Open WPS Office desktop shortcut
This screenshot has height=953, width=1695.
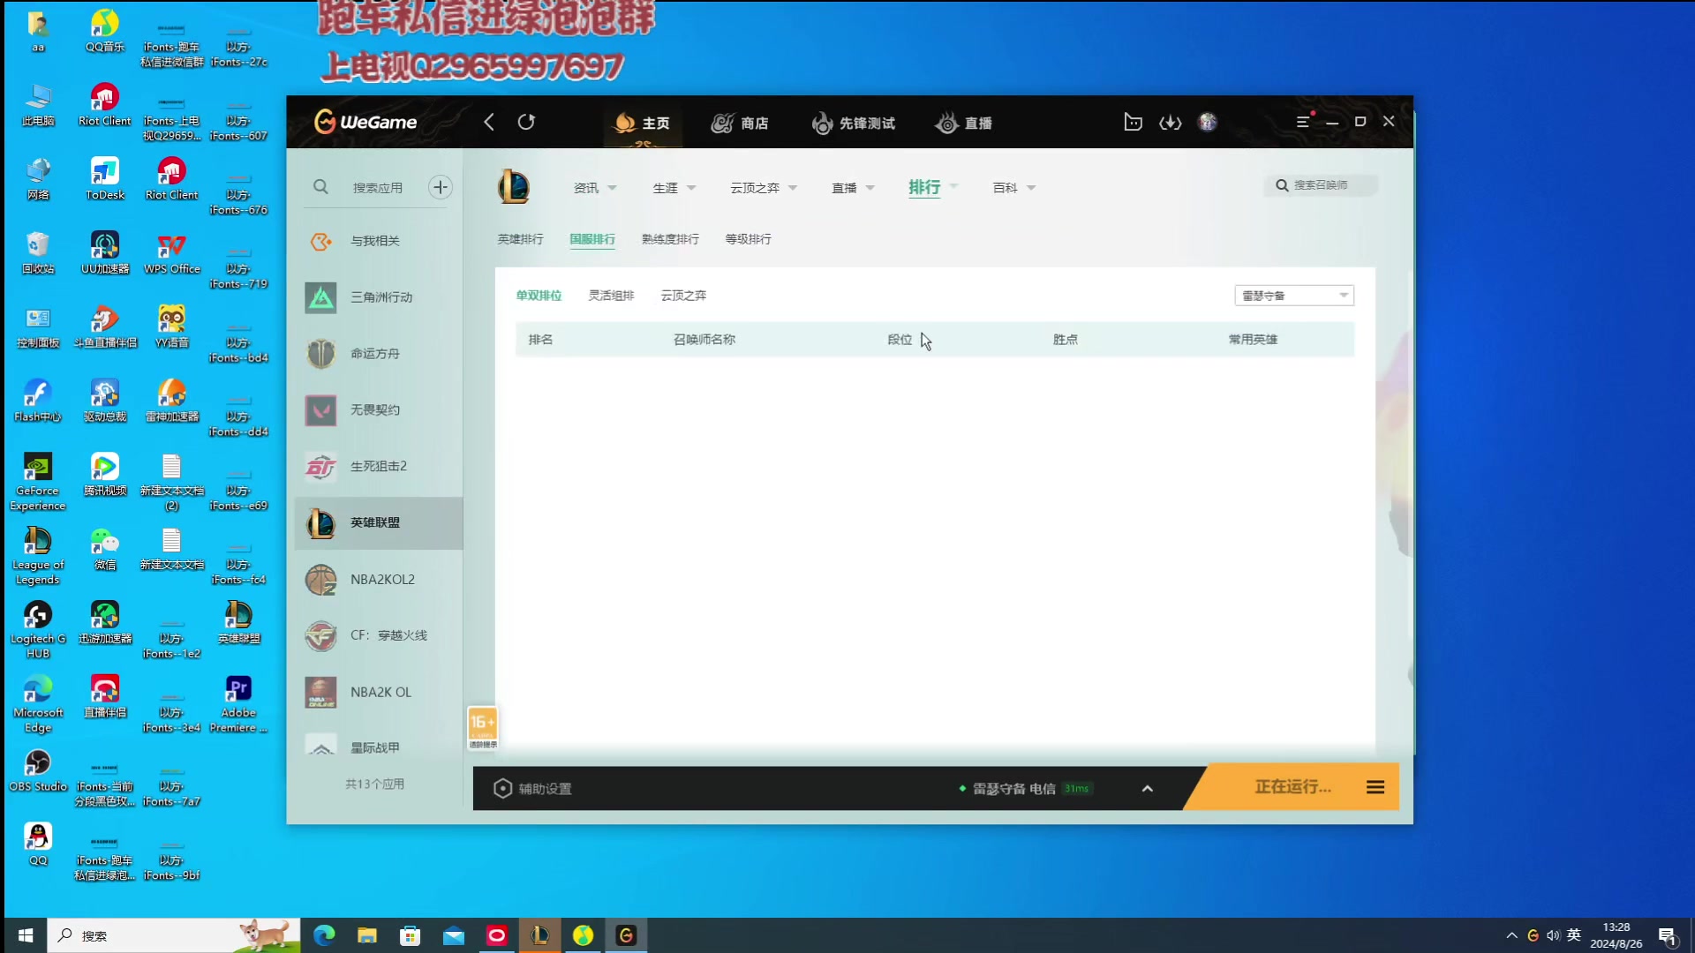(x=171, y=253)
